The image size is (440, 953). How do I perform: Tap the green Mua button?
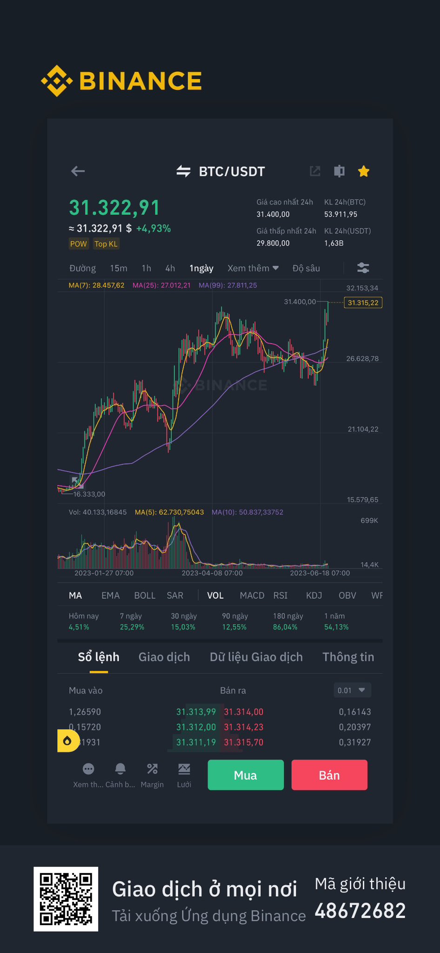click(x=246, y=775)
